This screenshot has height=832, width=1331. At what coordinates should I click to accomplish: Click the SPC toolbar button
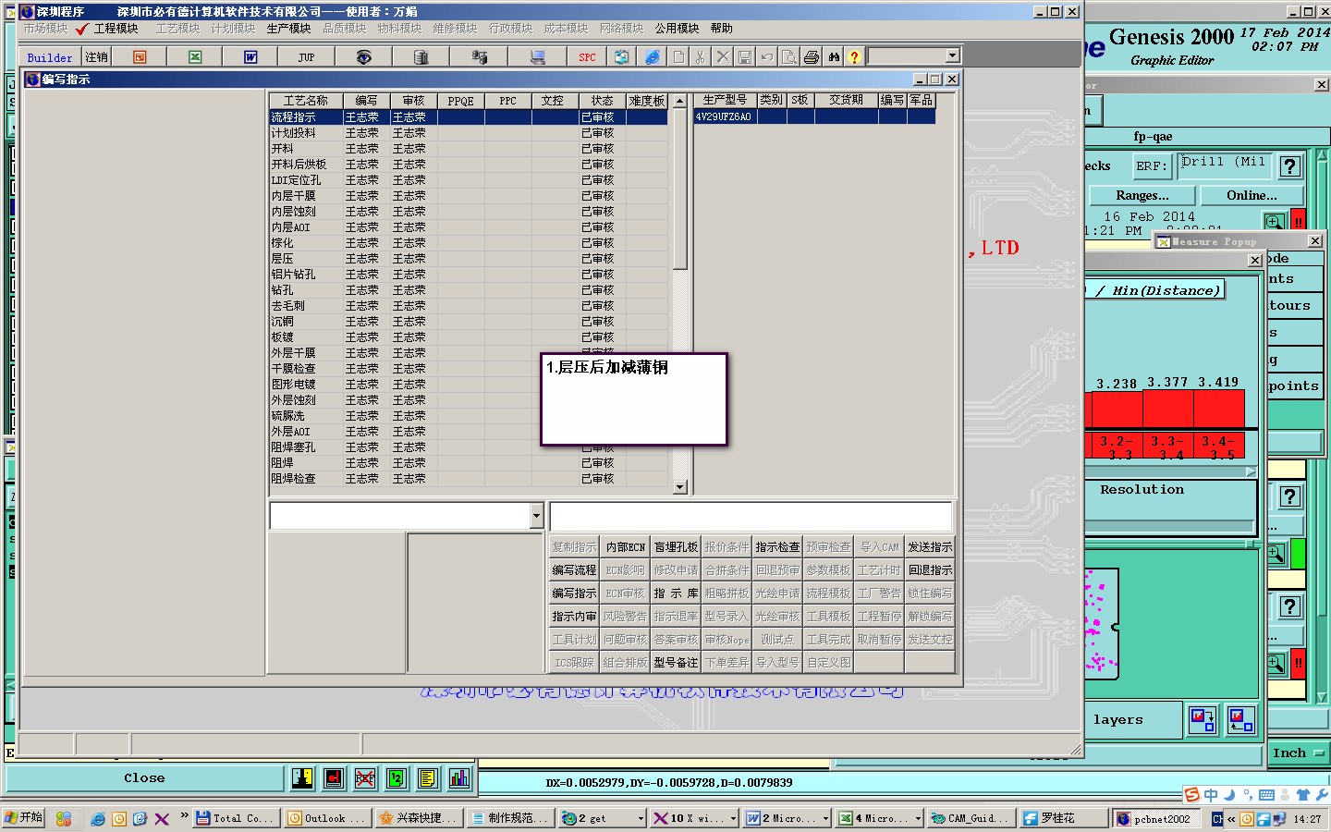click(x=587, y=57)
